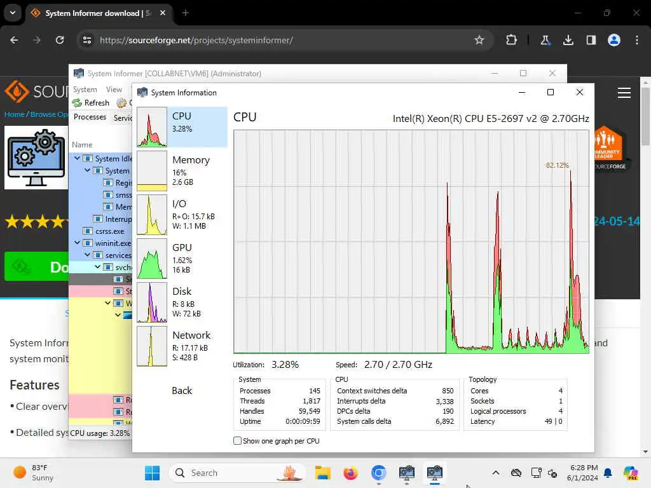Switch to the Processes tab
The height and width of the screenshot is (488, 651).
(90, 117)
